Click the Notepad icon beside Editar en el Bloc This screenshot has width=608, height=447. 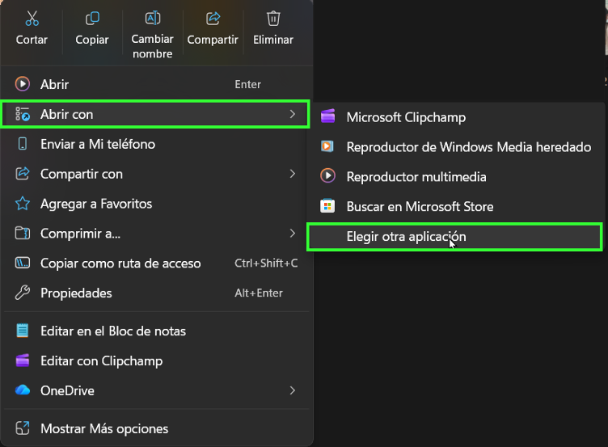[x=23, y=331]
